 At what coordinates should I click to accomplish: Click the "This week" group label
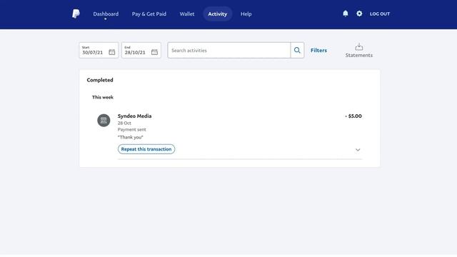click(103, 97)
